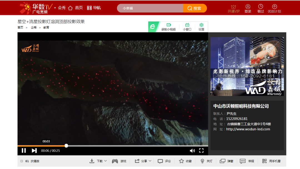Click phone number 15220926181

tap(237, 119)
